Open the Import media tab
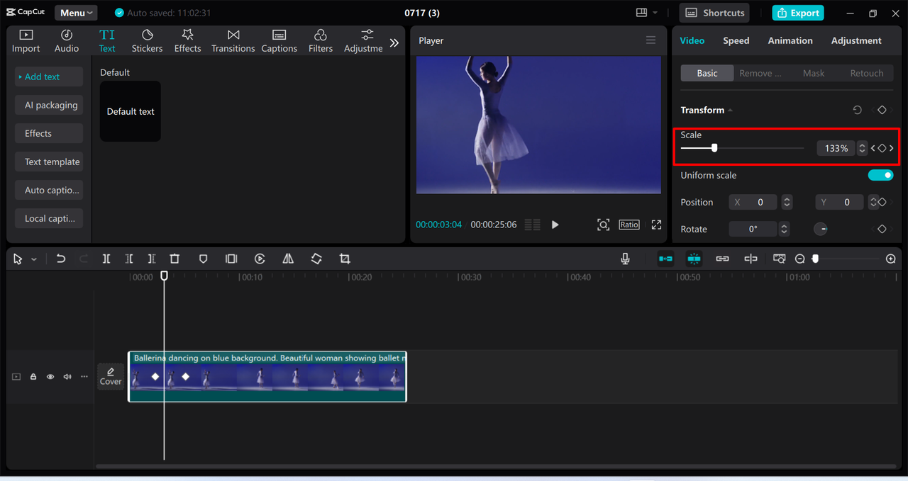This screenshot has width=908, height=481. tap(26, 41)
